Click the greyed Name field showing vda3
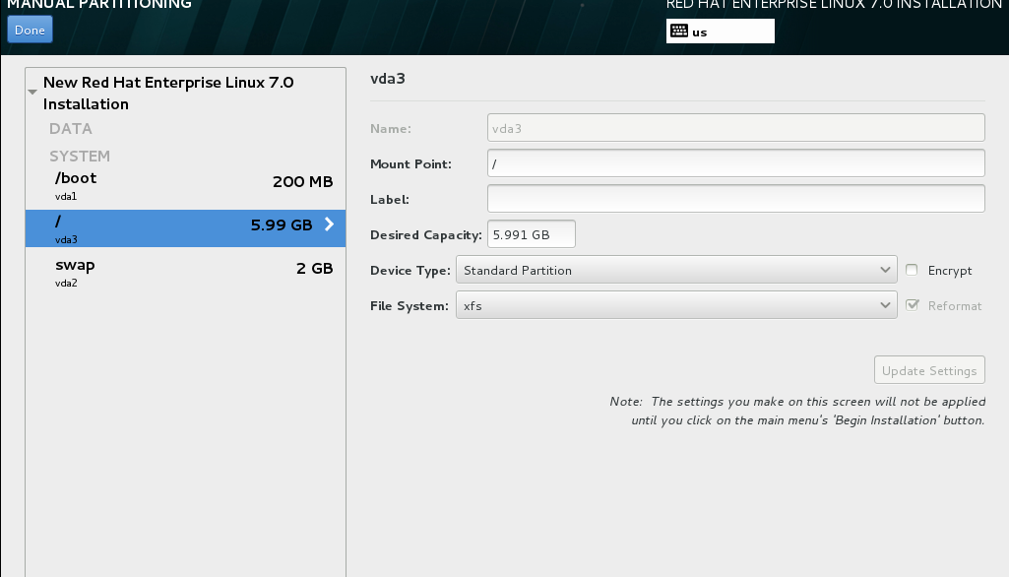Screen dimensions: 1009x577 pyautogui.click(x=735, y=127)
